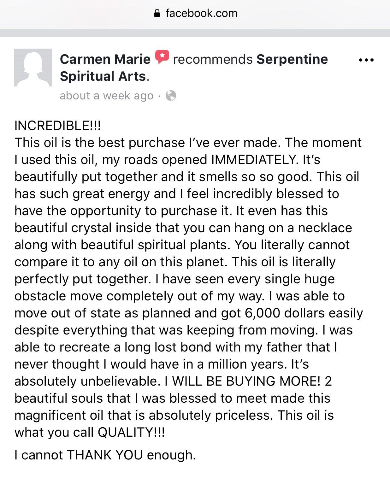Click the "Spiritual Arts." second line of page name
Viewport: 390px width, 491px height.
(104, 76)
